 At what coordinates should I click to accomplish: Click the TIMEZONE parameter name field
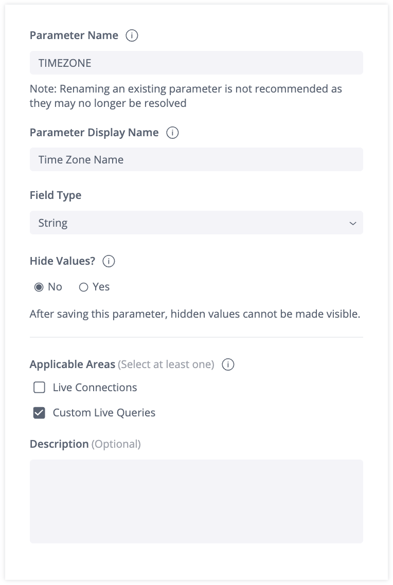(196, 63)
